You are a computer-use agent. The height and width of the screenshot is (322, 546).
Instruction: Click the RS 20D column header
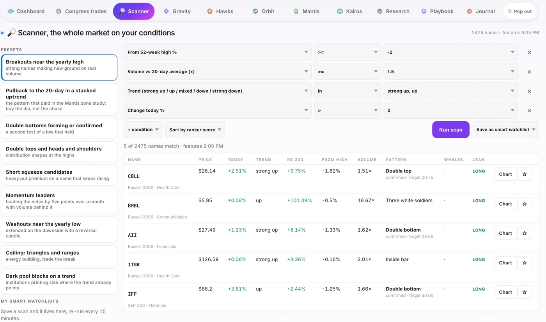[x=295, y=160]
